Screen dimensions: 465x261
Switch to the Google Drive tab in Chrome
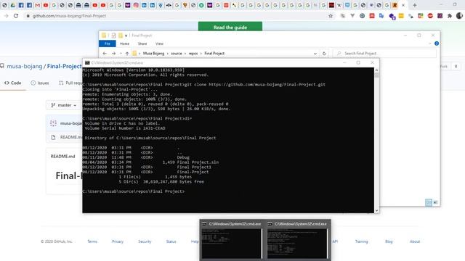(13, 5)
